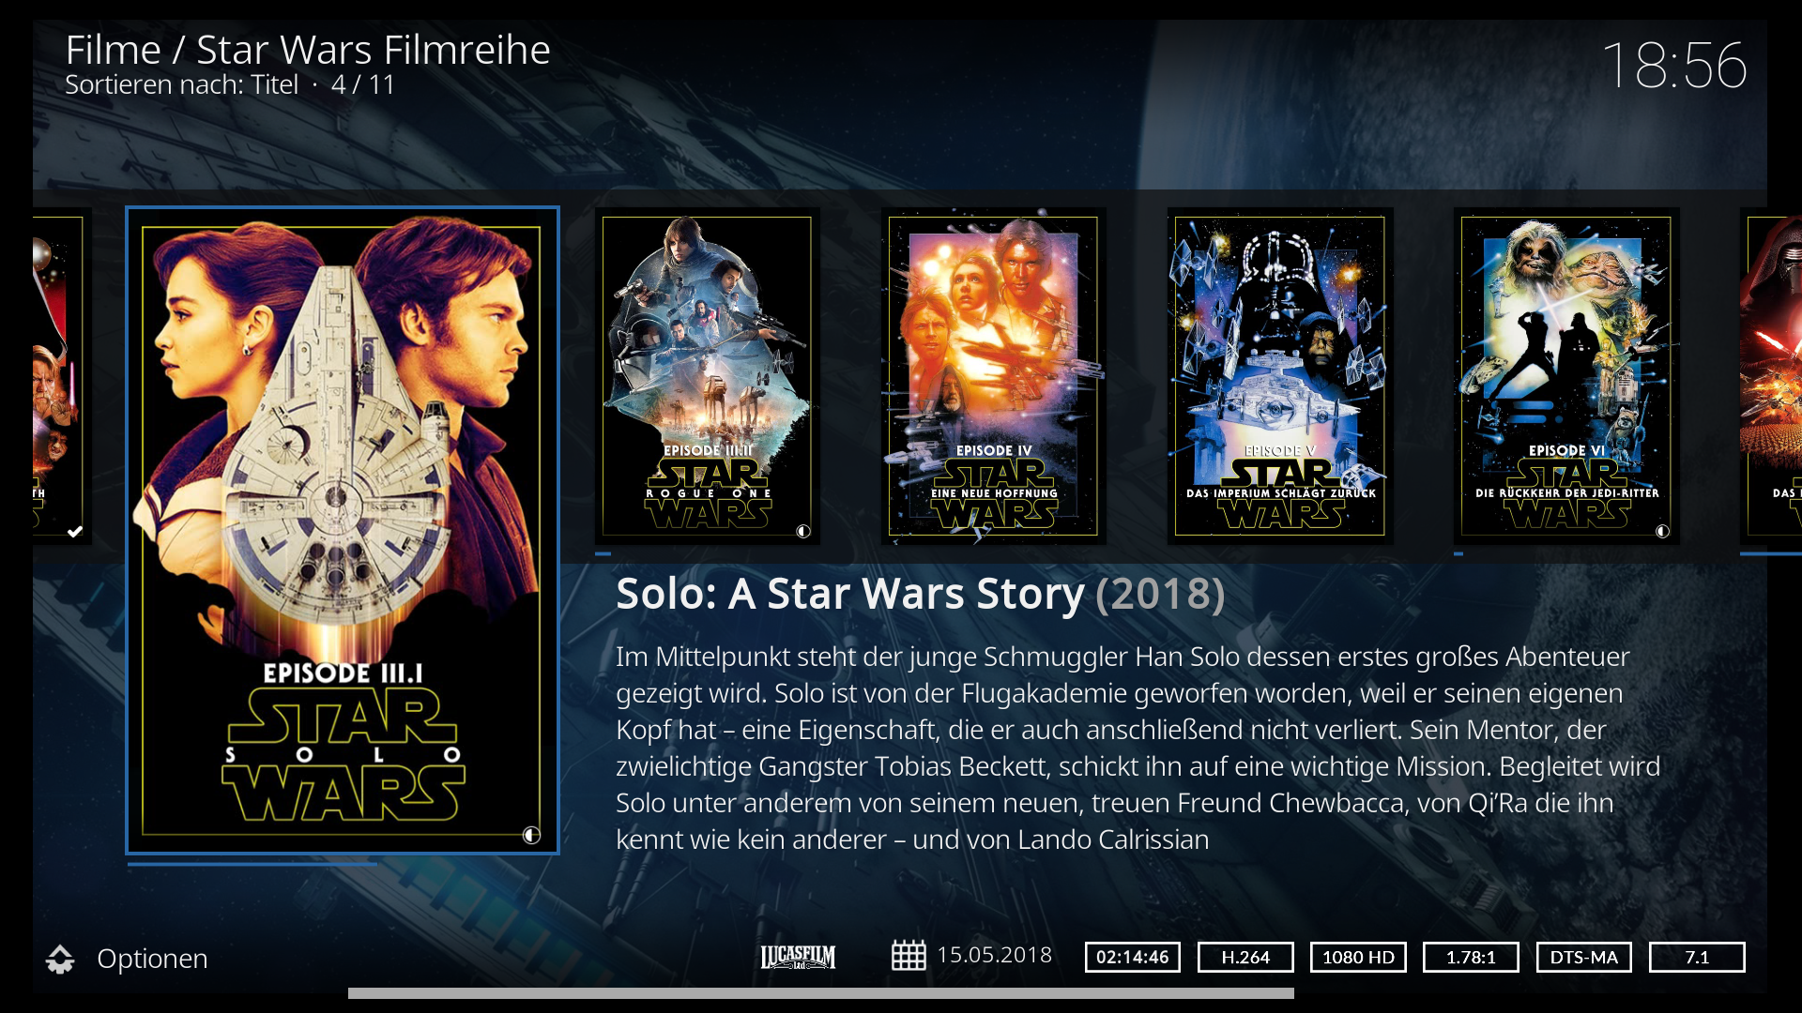Click the Sortieren nach: Titel label
Viewport: 1802px width, 1013px height.
[x=181, y=84]
